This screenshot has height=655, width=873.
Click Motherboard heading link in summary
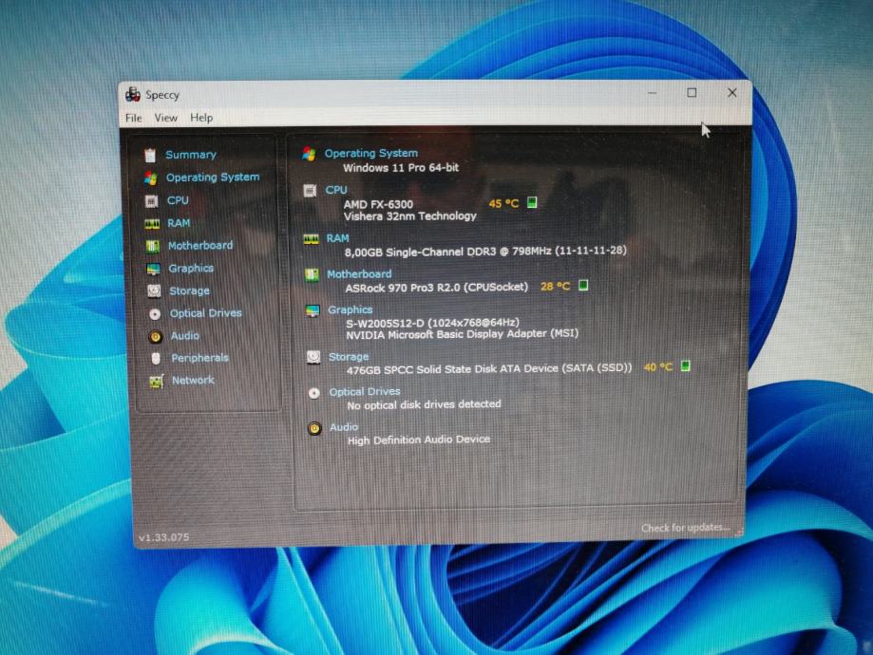359,273
